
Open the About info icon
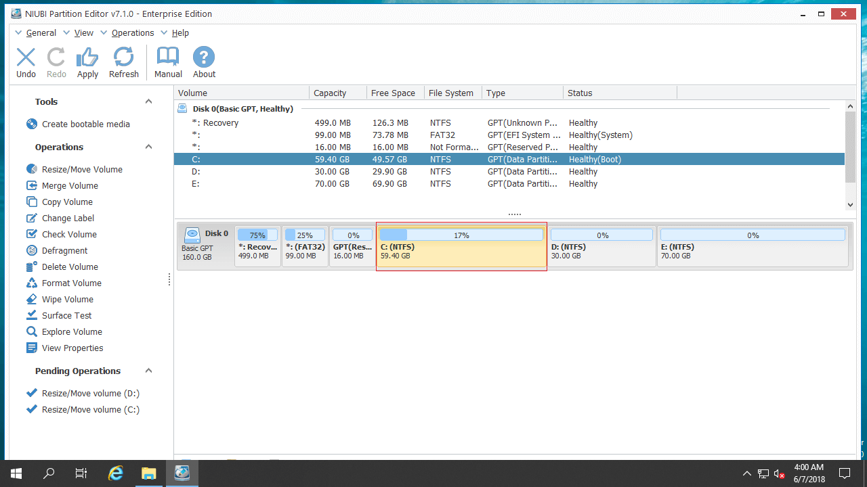(204, 57)
